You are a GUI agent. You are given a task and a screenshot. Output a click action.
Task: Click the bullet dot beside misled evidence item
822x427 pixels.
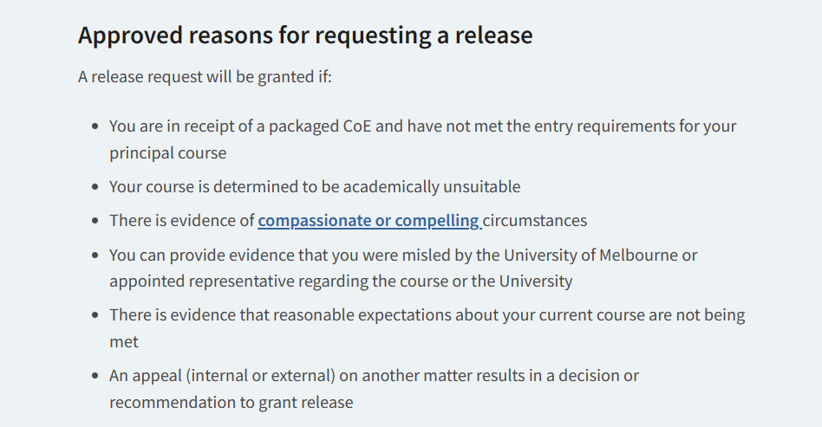(x=95, y=256)
